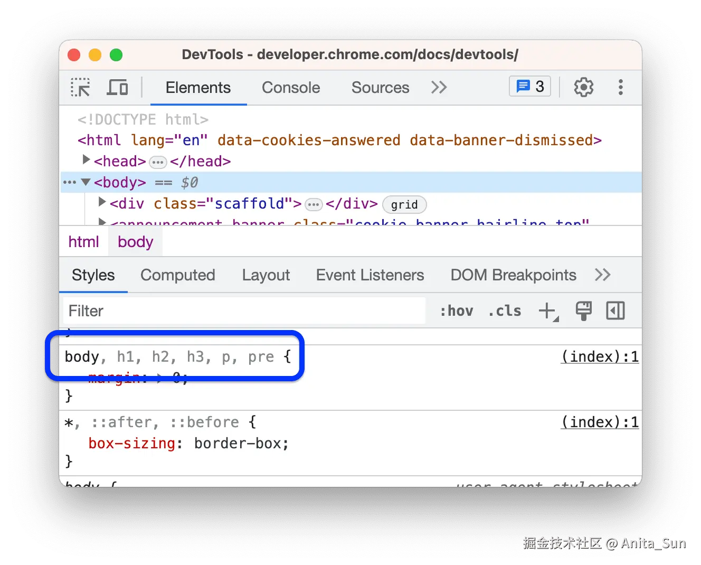
Task: Switch to the Elements tab
Action: [198, 88]
